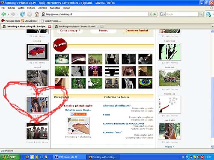This screenshot has height=160, width=214.
Task: Click the Google search engine icon
Action: (x=161, y=14)
